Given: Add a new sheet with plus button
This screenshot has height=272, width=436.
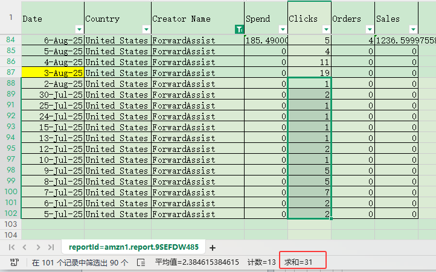Looking at the screenshot, I should tap(213, 248).
